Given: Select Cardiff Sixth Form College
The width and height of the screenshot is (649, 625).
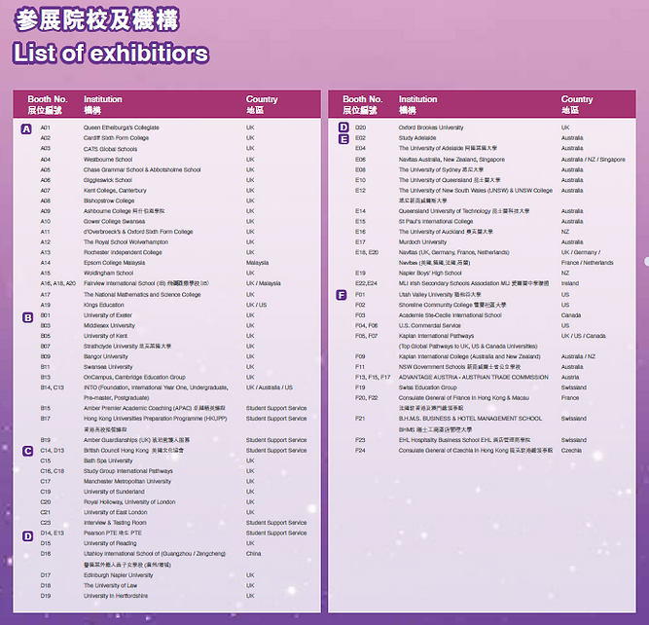Looking at the screenshot, I should [116, 138].
